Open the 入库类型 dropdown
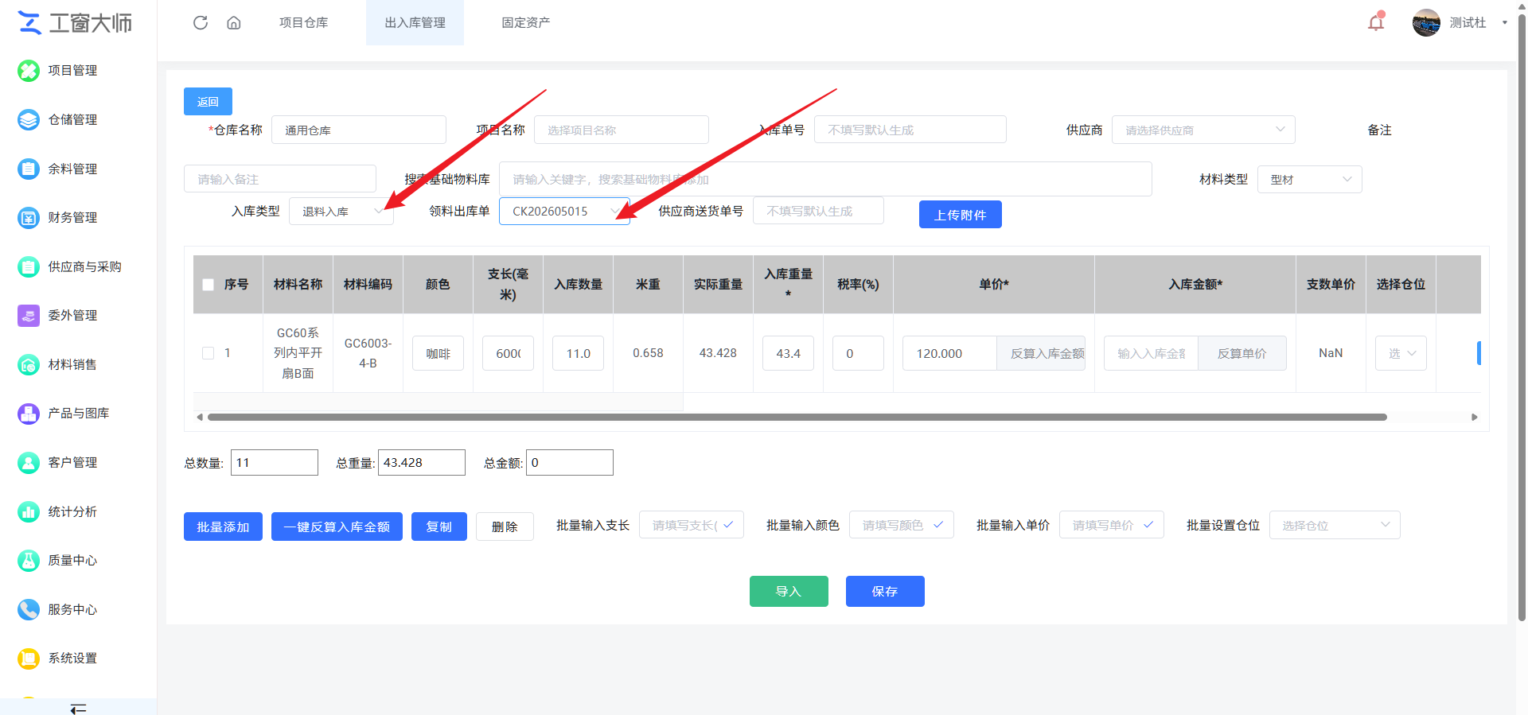This screenshot has width=1528, height=715. (341, 212)
